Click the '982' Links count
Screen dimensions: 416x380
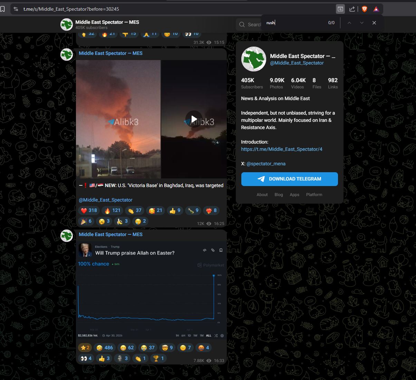(x=333, y=80)
